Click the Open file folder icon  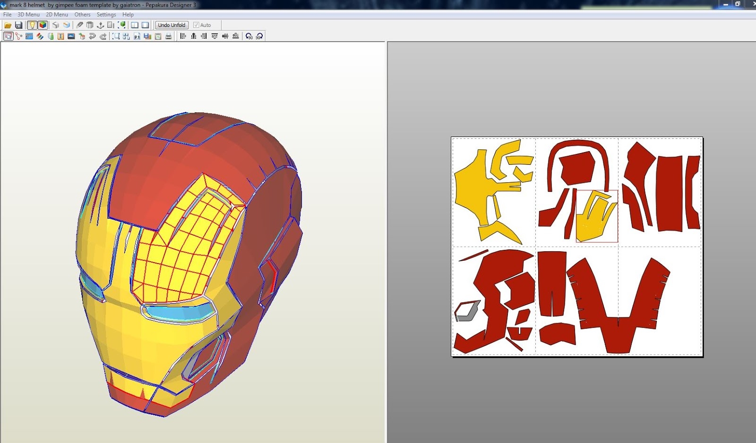point(8,25)
